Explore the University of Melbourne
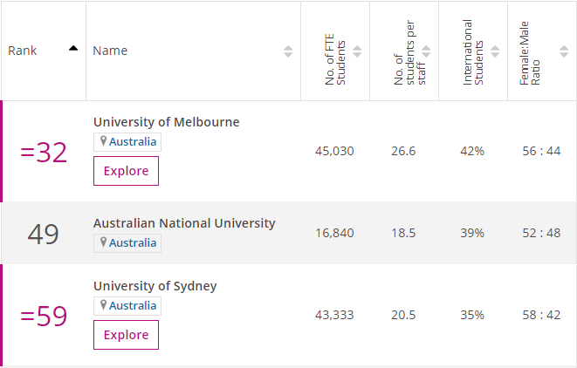The width and height of the screenshot is (577, 368). point(126,171)
